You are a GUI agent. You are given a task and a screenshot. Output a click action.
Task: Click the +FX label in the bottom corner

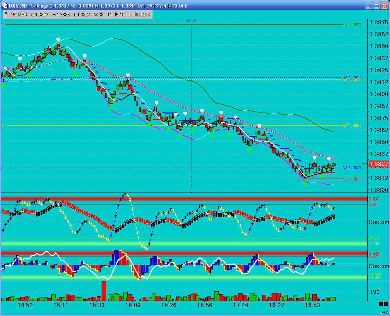tap(385, 312)
